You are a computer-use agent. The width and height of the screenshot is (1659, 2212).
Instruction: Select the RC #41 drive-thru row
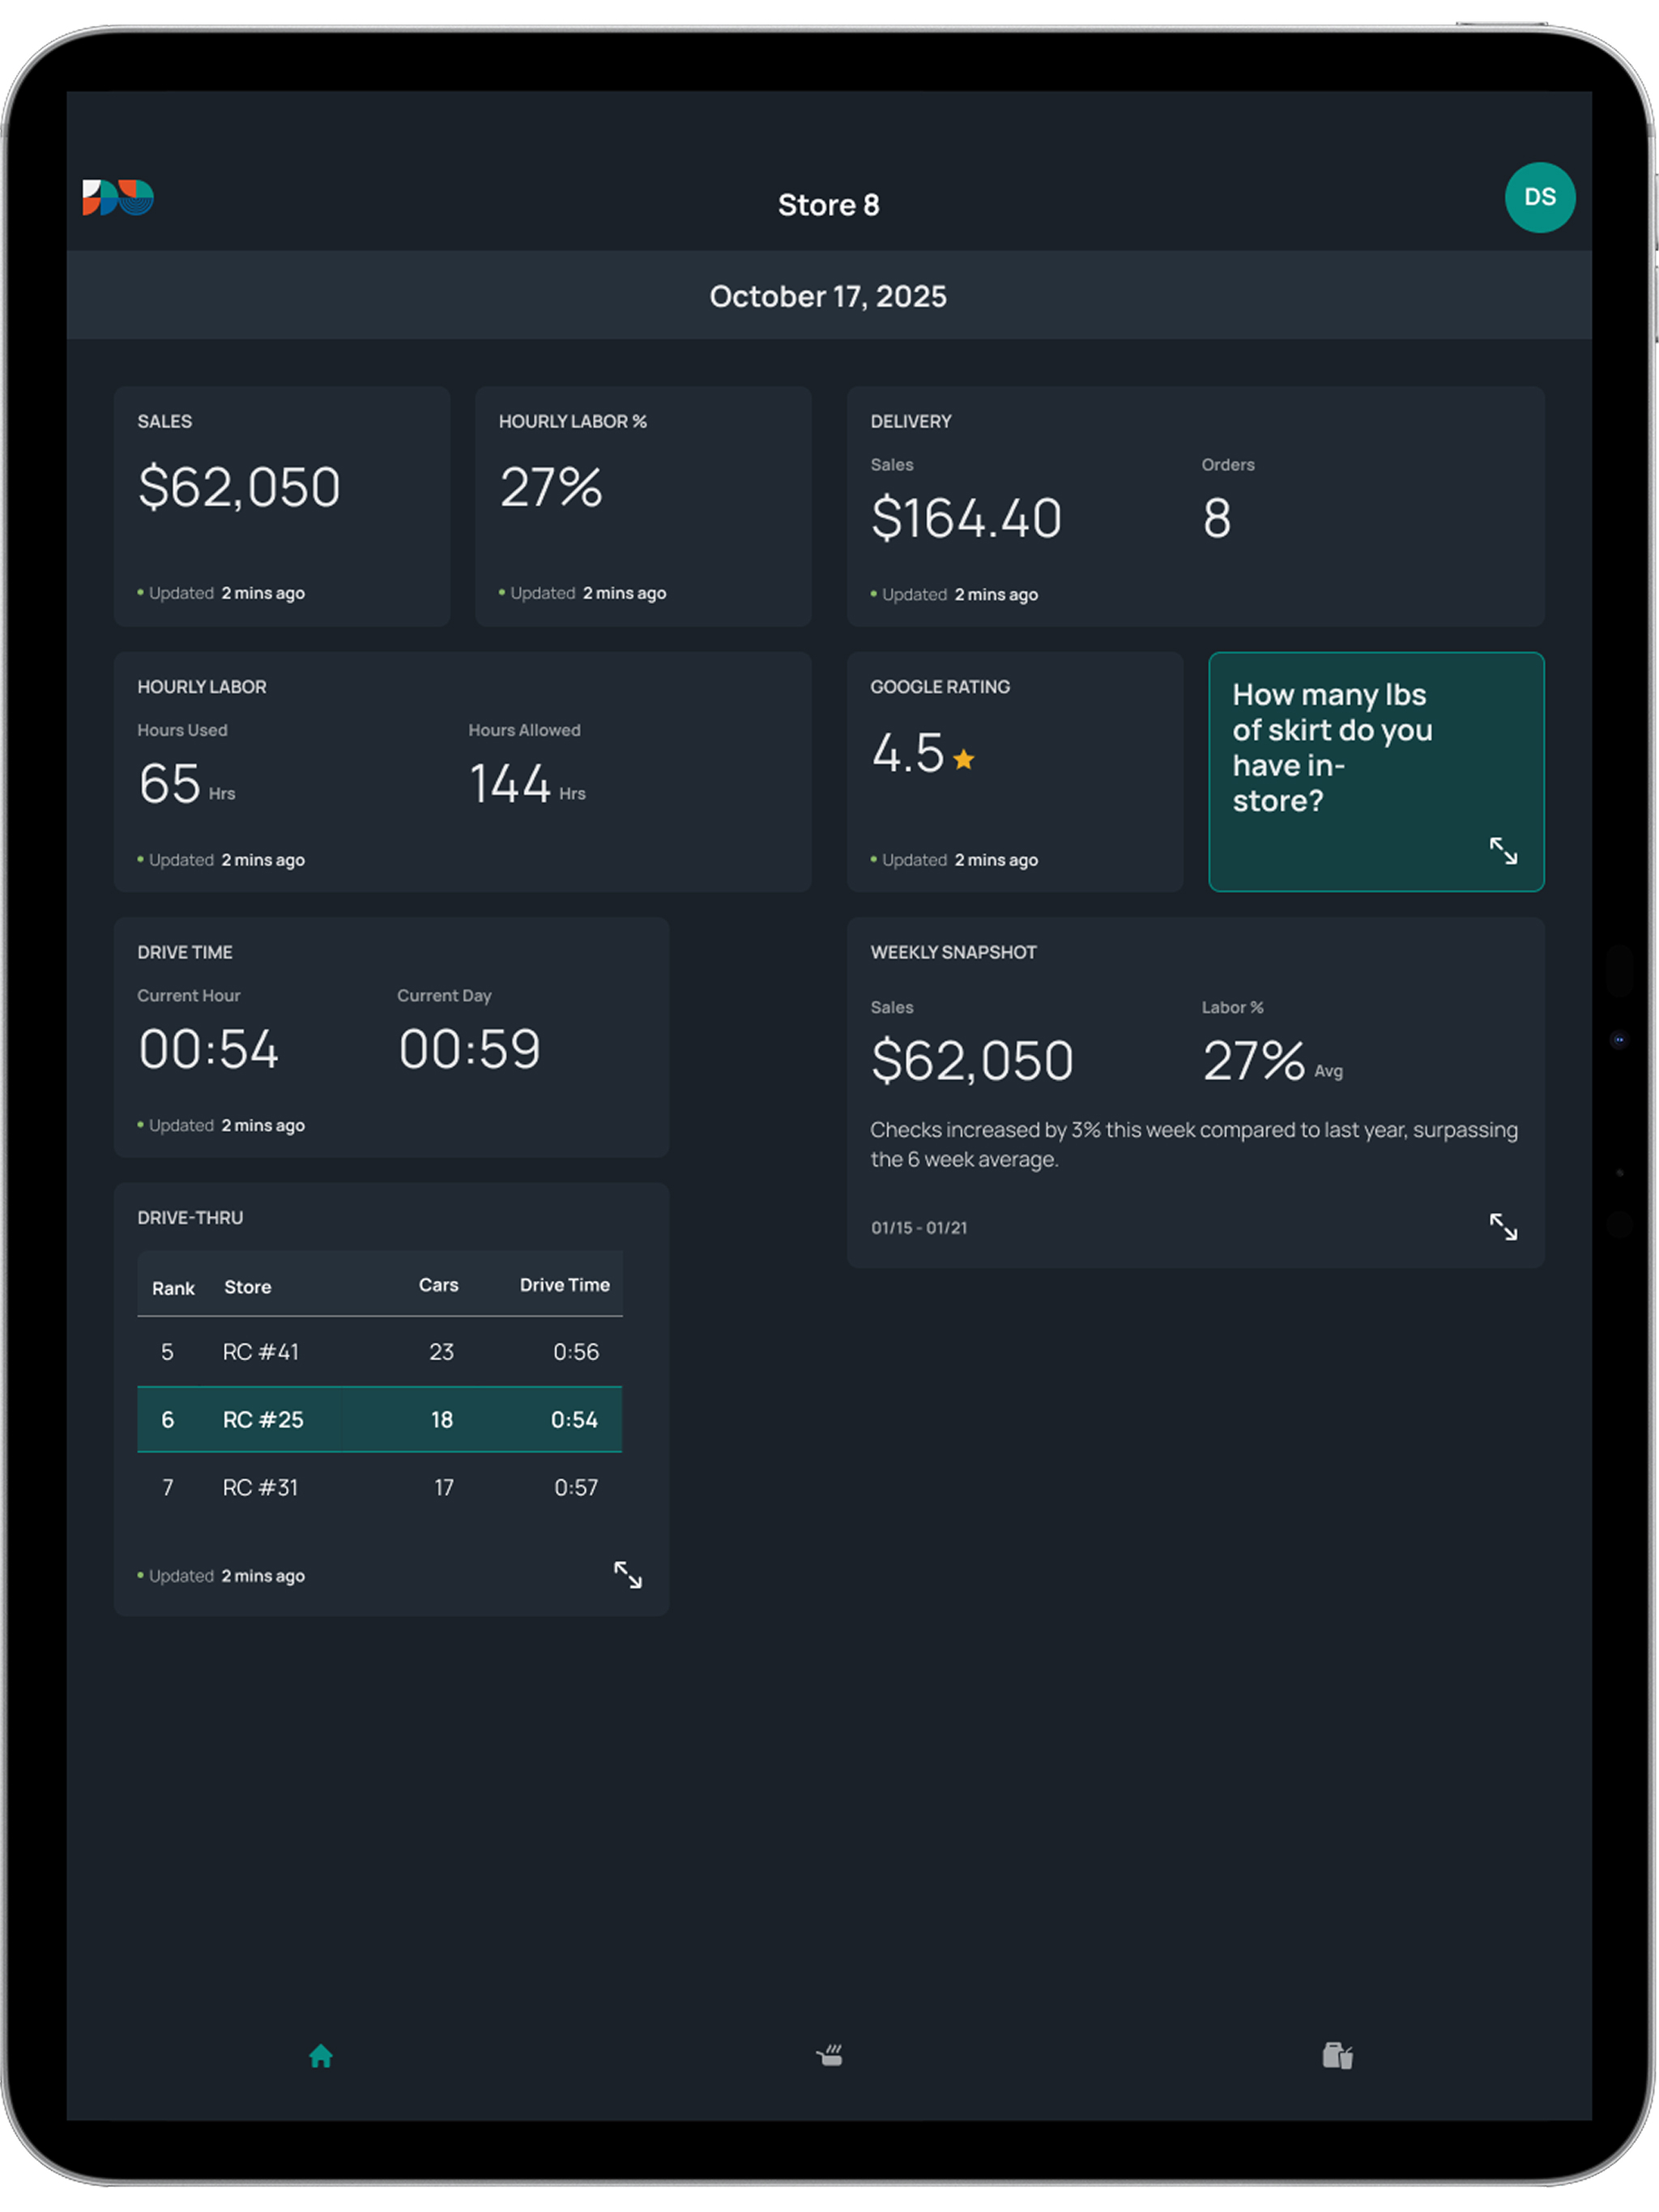coord(379,1351)
